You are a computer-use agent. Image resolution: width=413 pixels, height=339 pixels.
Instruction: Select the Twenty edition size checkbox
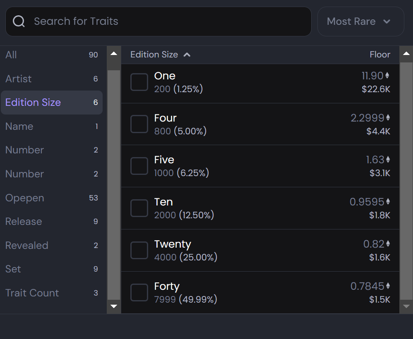coord(139,250)
